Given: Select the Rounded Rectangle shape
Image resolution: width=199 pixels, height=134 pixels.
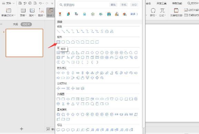Looking at the screenshot, I should 63,42.
